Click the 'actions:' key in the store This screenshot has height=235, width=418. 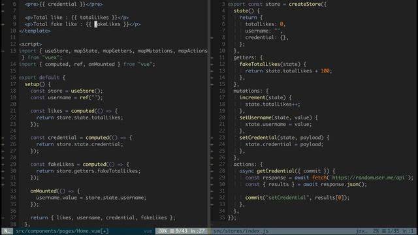[x=246, y=164]
